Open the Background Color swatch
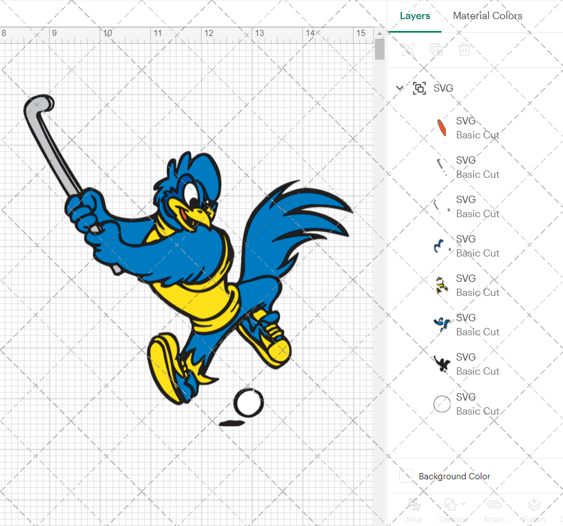Screen dimensions: 563x526 406,476
